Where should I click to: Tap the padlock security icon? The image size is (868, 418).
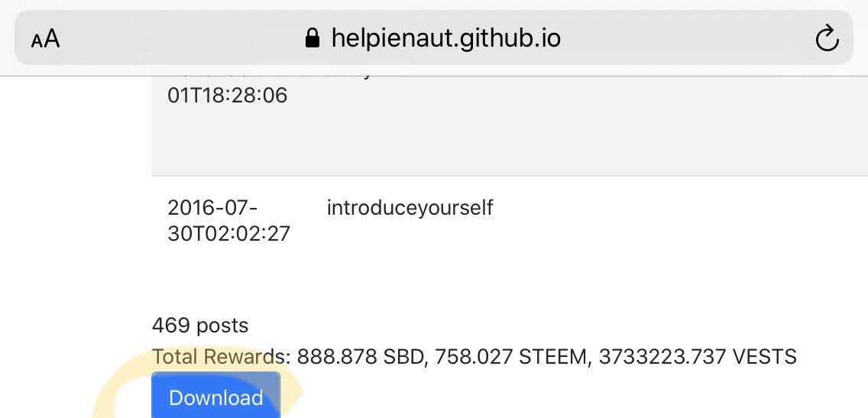point(313,38)
